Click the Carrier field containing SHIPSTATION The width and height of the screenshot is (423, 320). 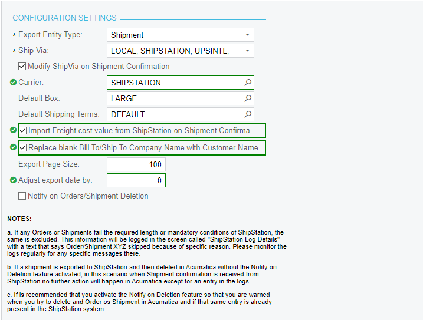point(180,83)
